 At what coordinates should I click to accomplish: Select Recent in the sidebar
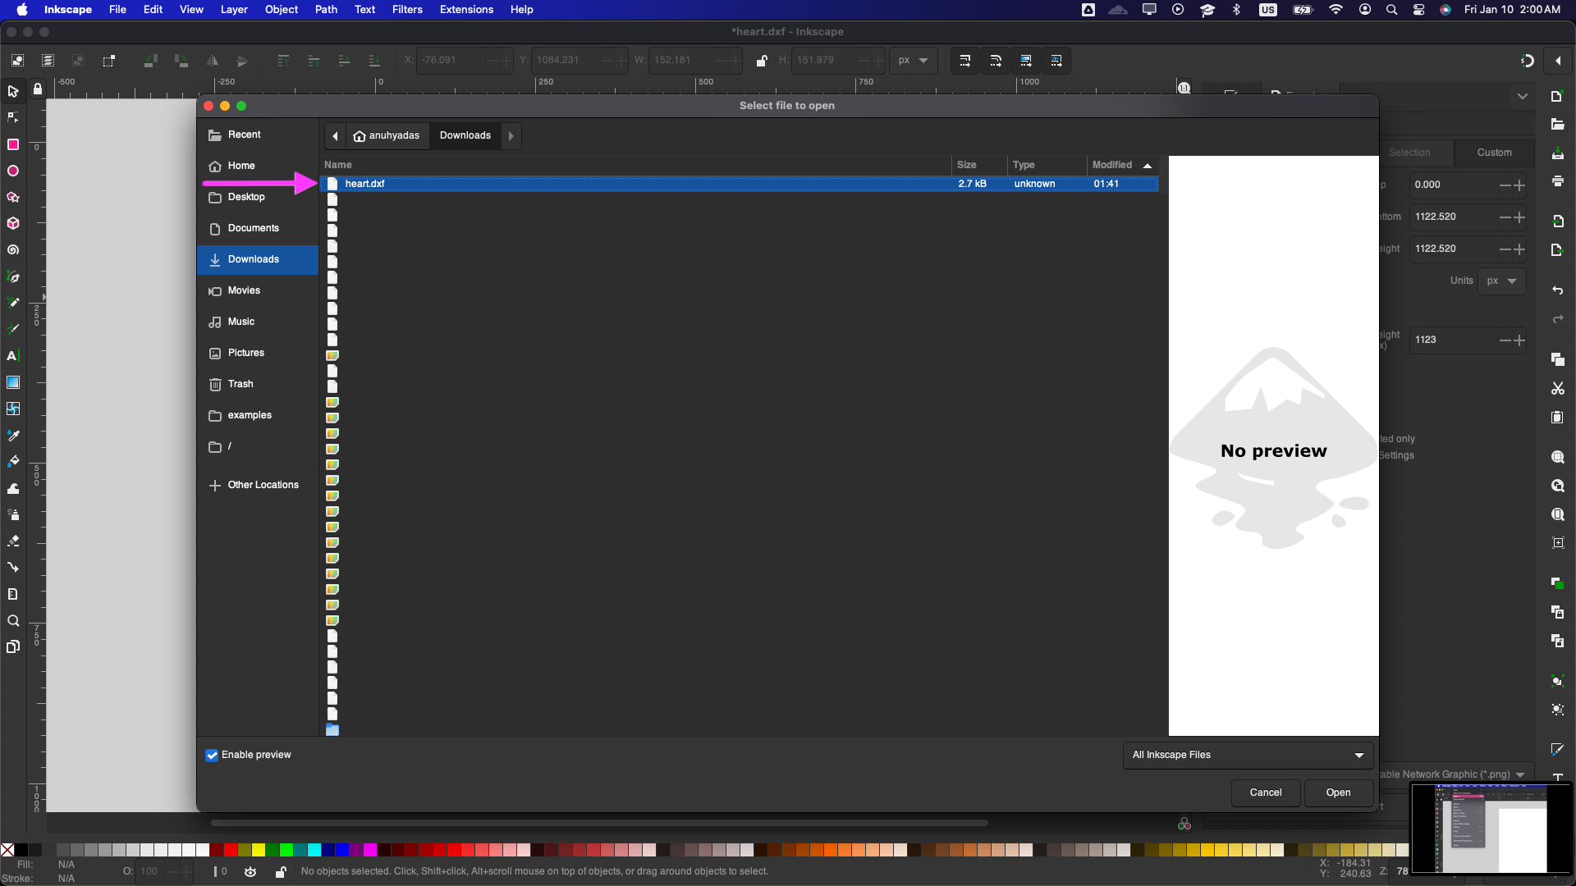[x=258, y=135]
